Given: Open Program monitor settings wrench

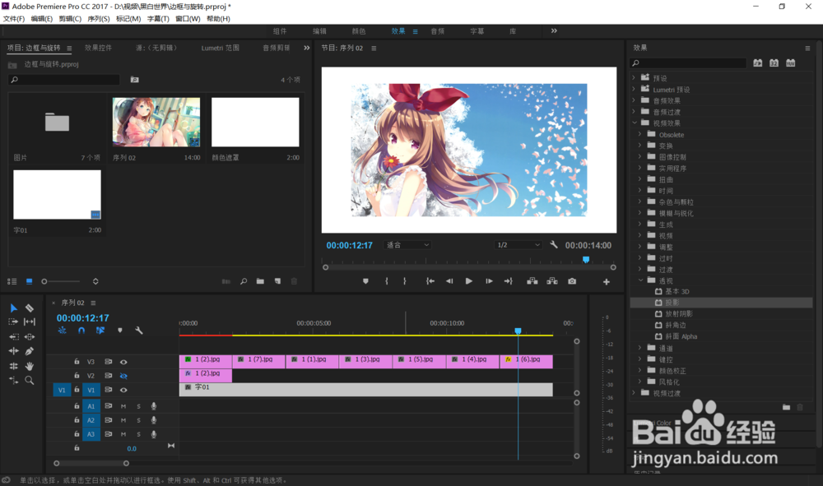Looking at the screenshot, I should pos(553,244).
